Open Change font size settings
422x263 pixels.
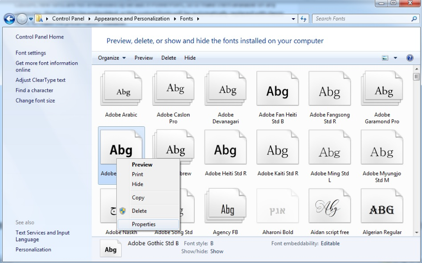pyautogui.click(x=35, y=100)
